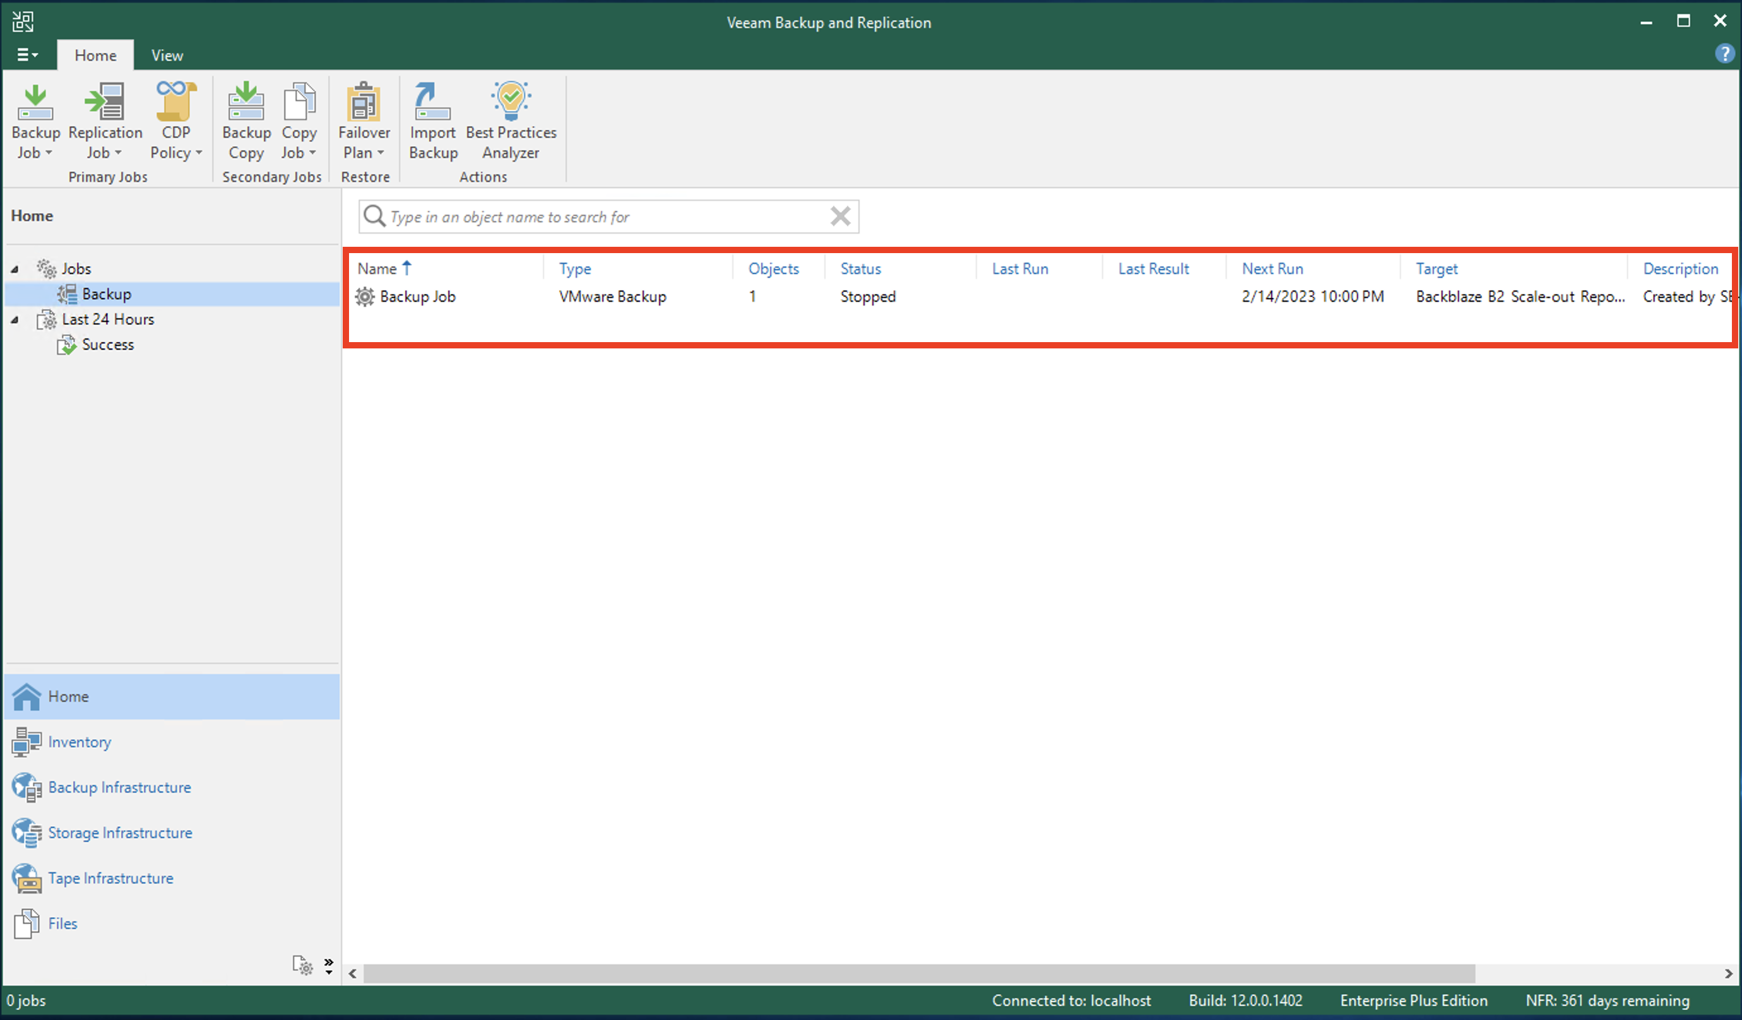Open the help question mark icon
The image size is (1742, 1020).
click(1724, 54)
